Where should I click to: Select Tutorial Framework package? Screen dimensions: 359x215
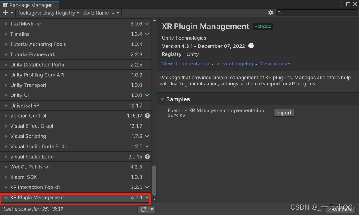pyautogui.click(x=76, y=54)
